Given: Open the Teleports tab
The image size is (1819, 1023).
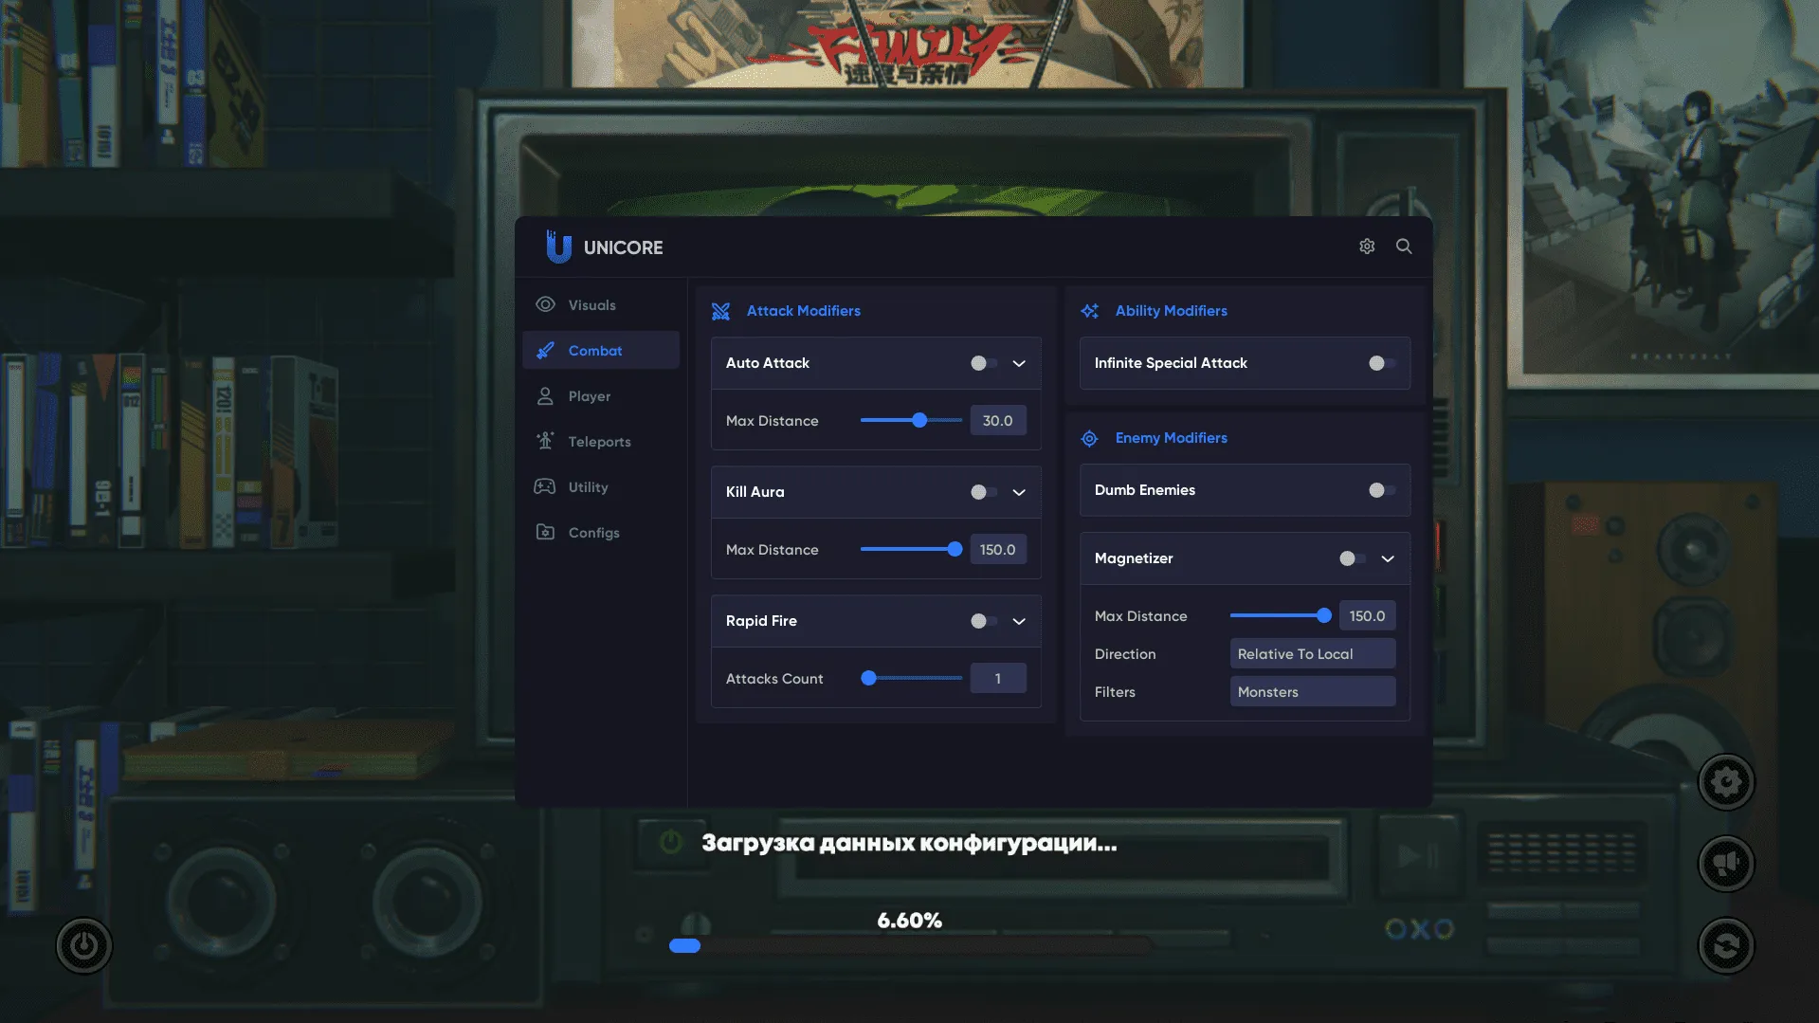Looking at the screenshot, I should tap(599, 442).
